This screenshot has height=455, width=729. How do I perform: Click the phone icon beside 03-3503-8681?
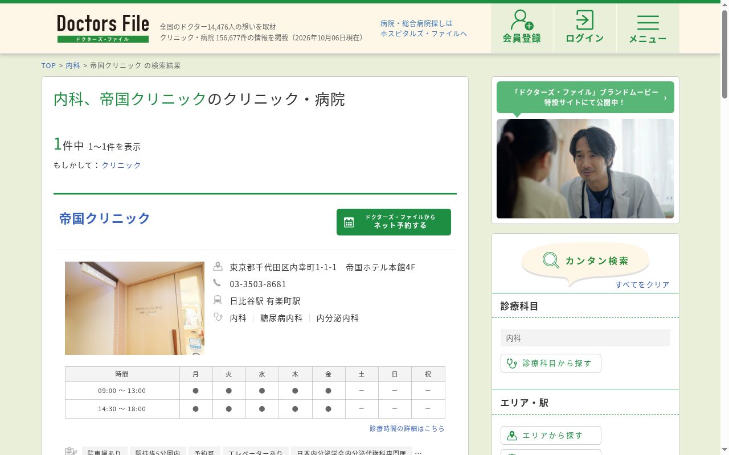(217, 283)
